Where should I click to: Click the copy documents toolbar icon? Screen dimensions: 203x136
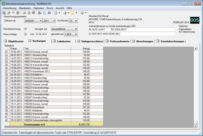44,13
